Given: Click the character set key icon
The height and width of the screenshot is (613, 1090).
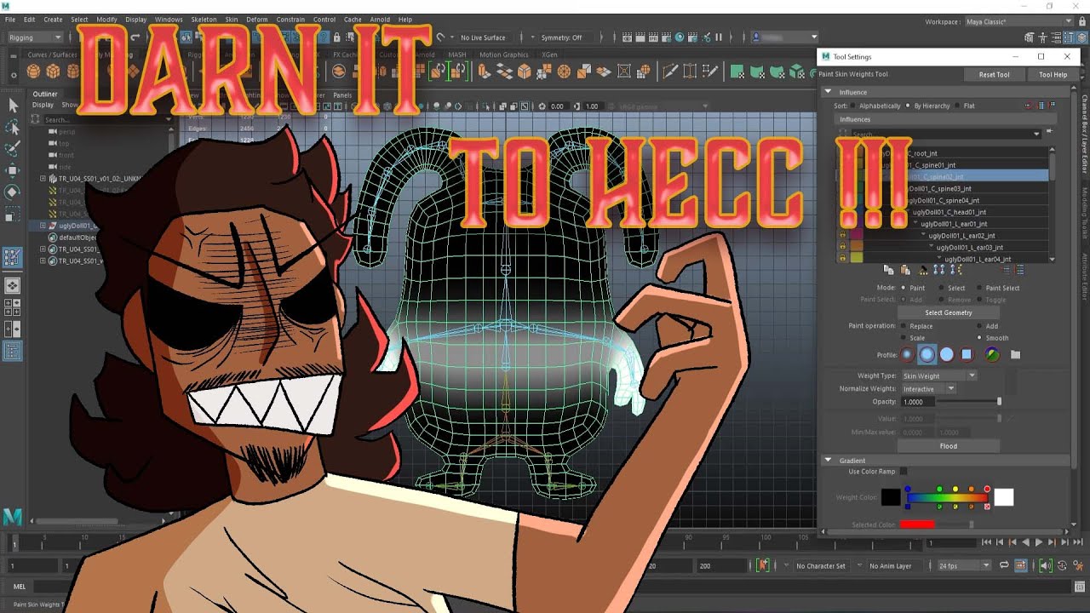Looking at the screenshot, I should [x=764, y=565].
